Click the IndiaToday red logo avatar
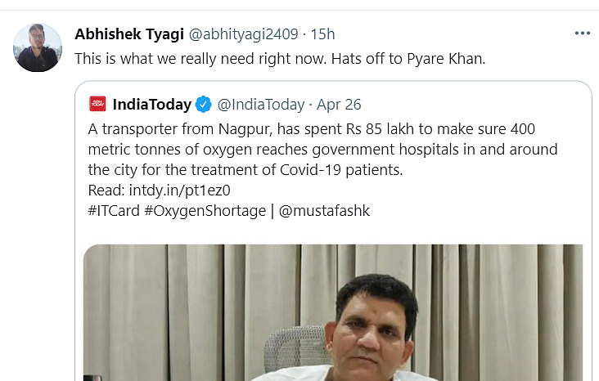Viewport: 599px width, 381px height. click(97, 104)
